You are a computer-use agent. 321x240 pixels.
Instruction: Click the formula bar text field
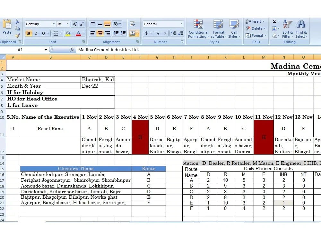198,50
